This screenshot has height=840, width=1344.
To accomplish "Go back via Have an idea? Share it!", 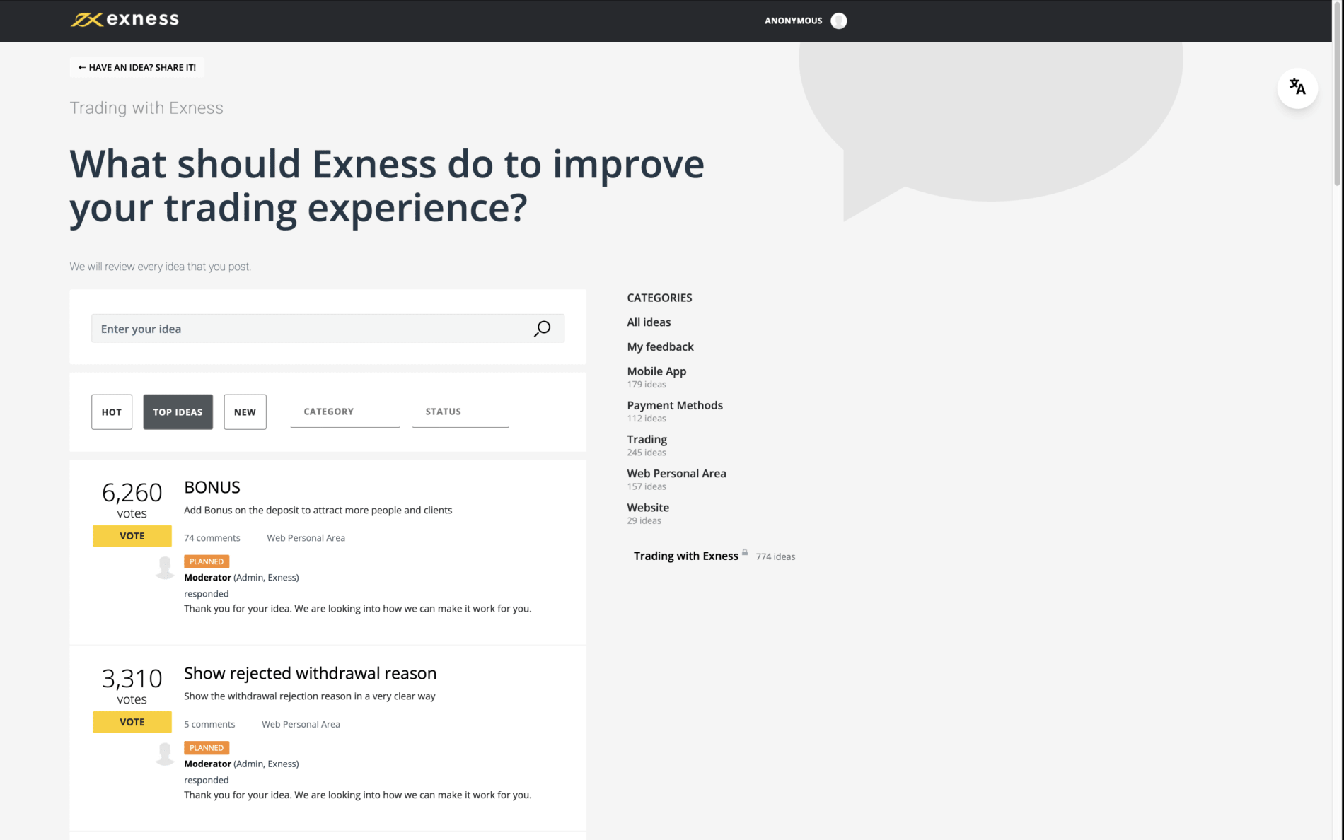I will point(137,67).
